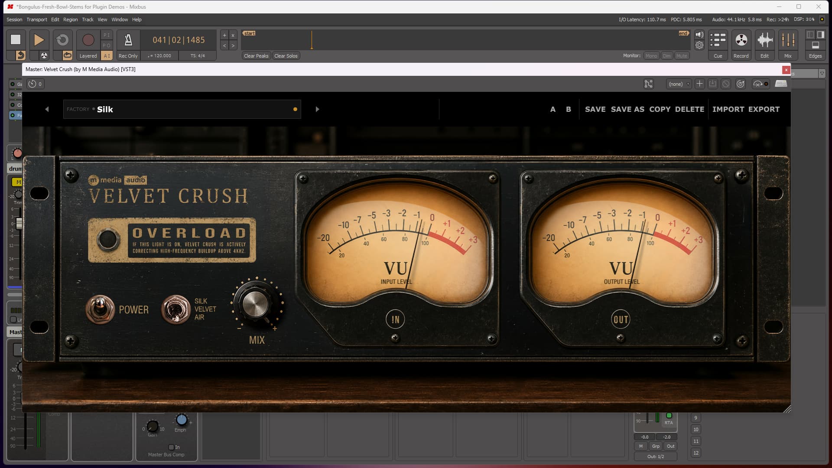The image size is (832, 468).
Task: Open the Region menu
Action: 70,19
